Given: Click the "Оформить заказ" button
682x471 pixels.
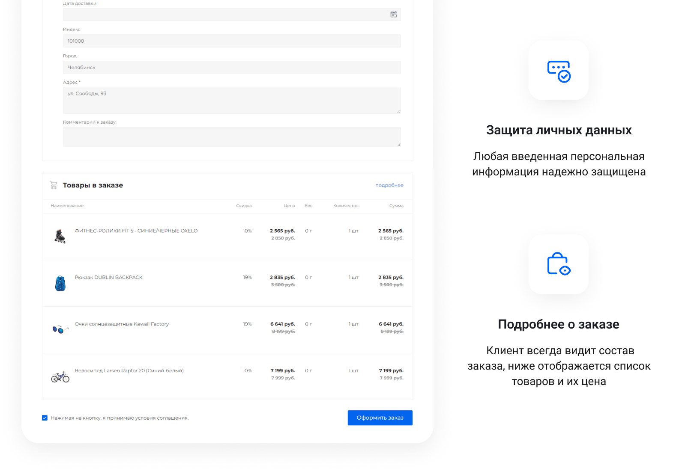Looking at the screenshot, I should (380, 418).
